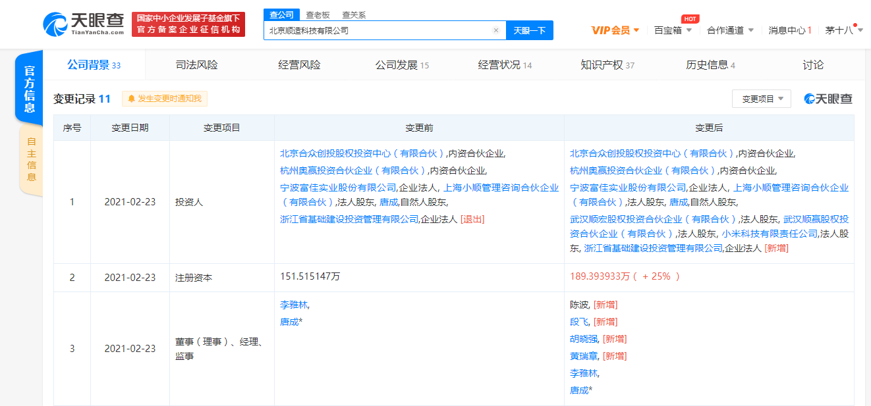Open the 消息中心 message center
Screen dimensions: 871x406
click(x=789, y=30)
